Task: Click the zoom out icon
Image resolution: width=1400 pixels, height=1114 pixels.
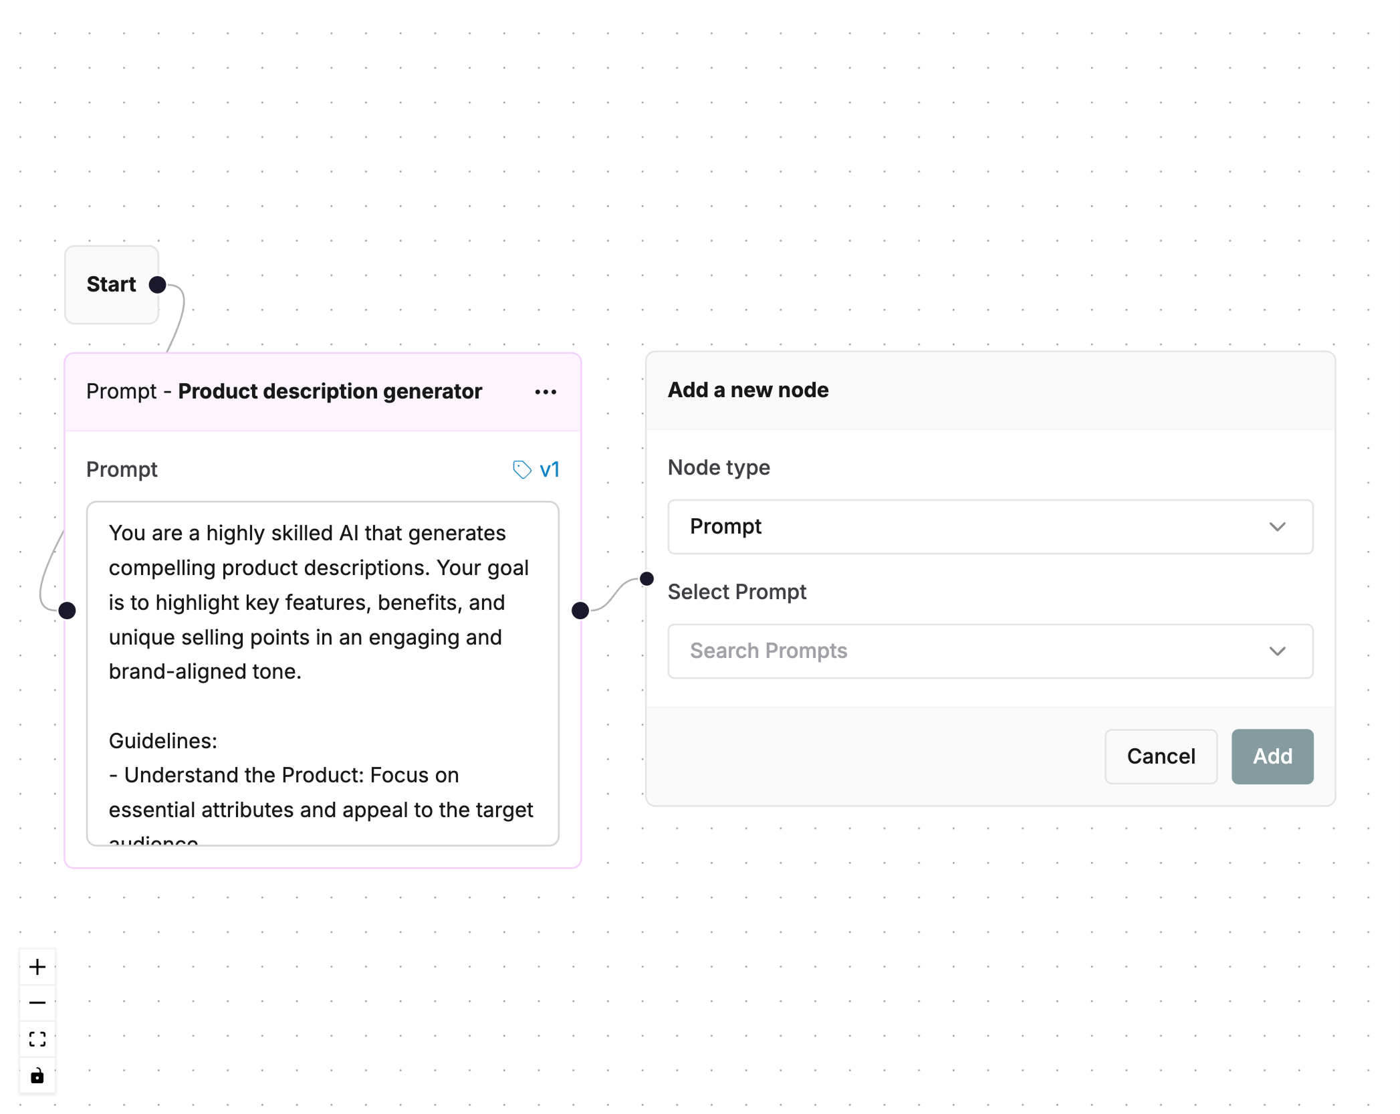Action: tap(37, 1002)
